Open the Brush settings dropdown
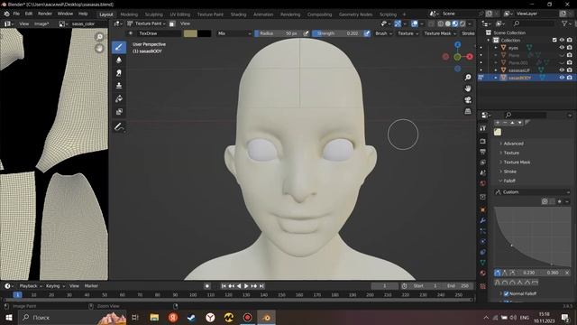 pyautogui.click(x=383, y=33)
